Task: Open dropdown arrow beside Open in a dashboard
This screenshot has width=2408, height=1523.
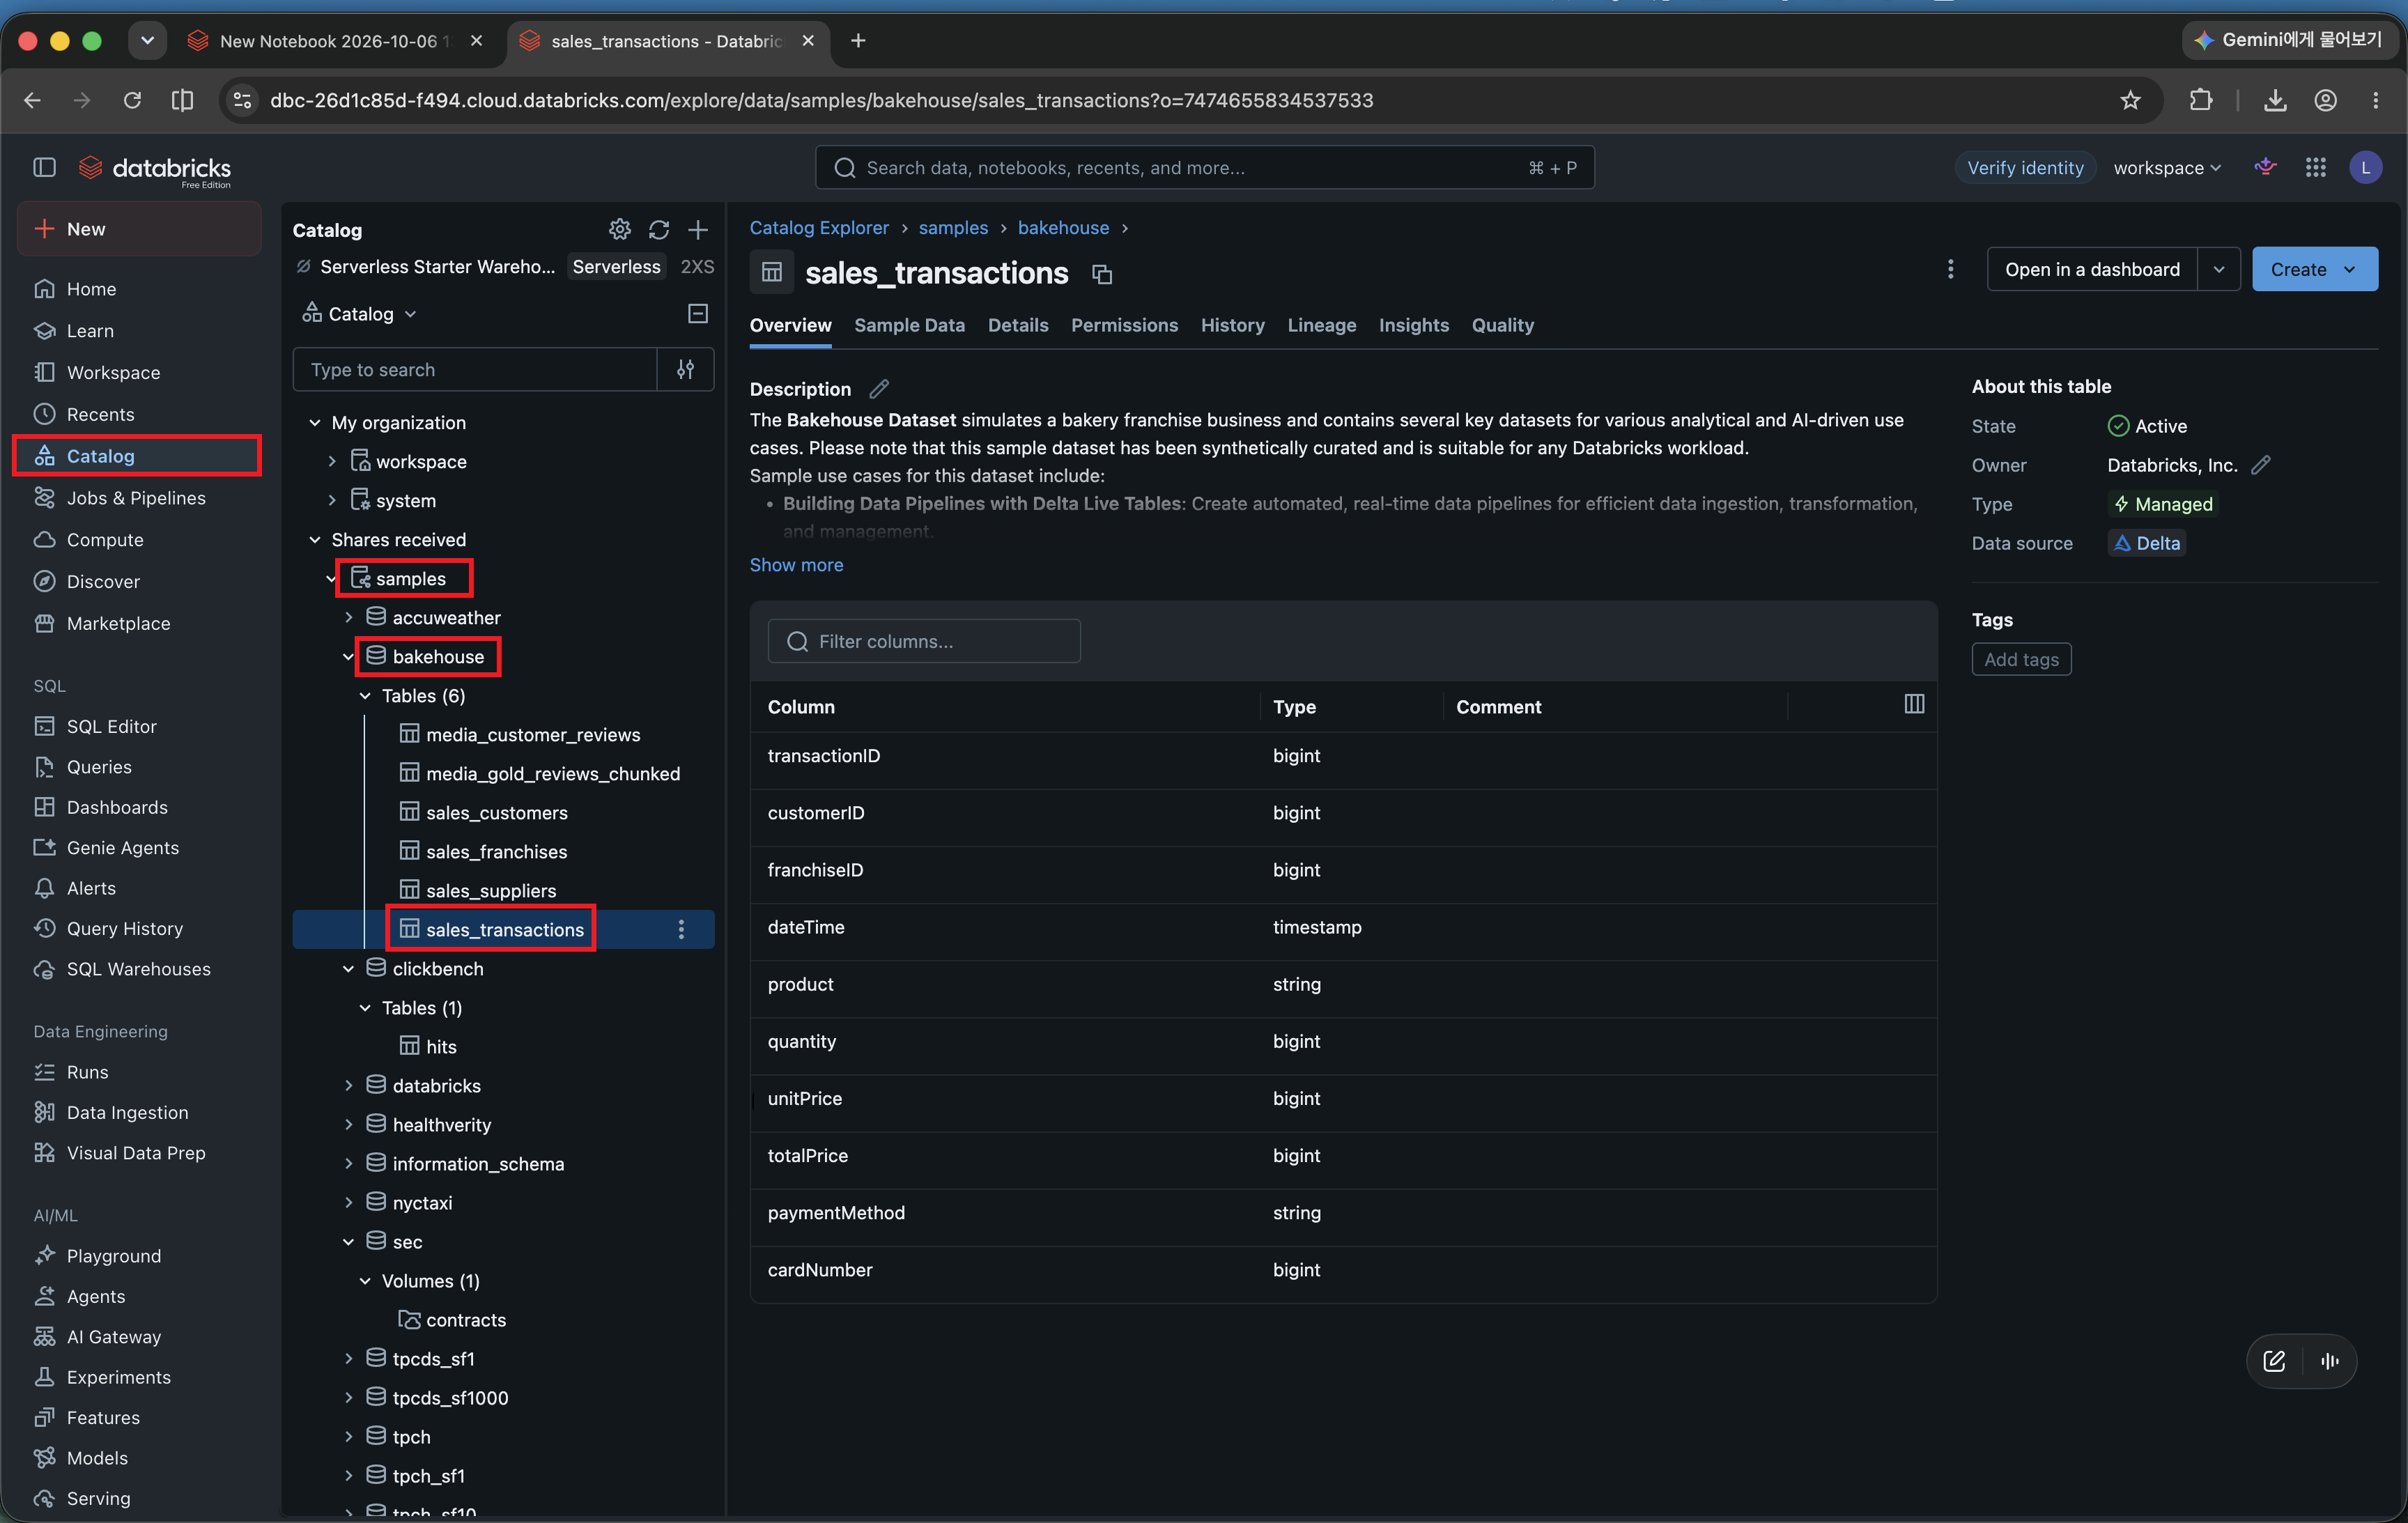Action: pos(2219,269)
